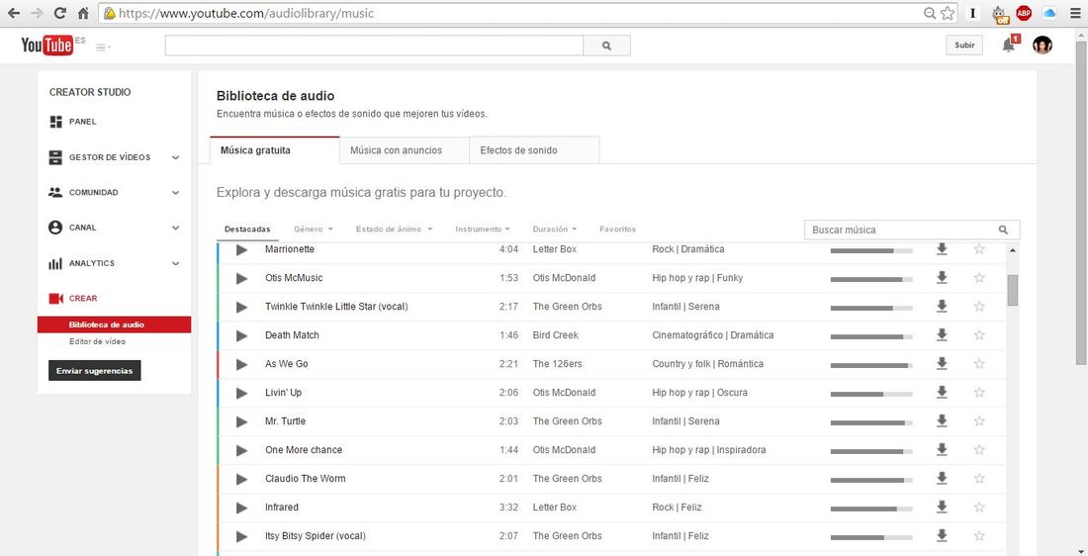Download the Claudio The Worm track

click(942, 478)
